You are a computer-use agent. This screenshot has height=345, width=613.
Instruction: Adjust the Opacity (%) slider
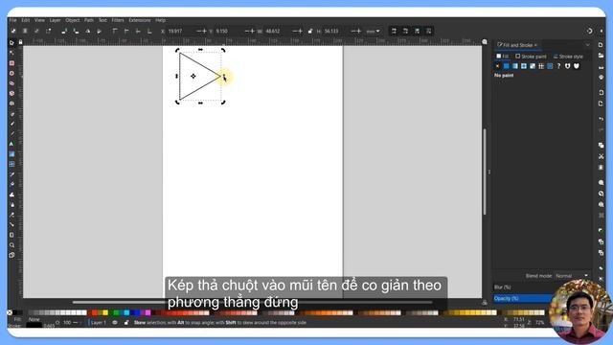[523, 298]
